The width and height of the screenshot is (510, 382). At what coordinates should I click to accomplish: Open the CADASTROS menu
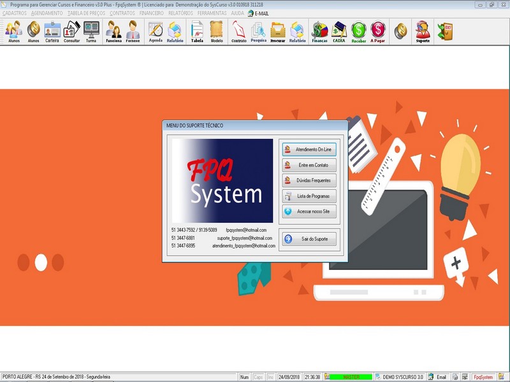pyautogui.click(x=14, y=13)
